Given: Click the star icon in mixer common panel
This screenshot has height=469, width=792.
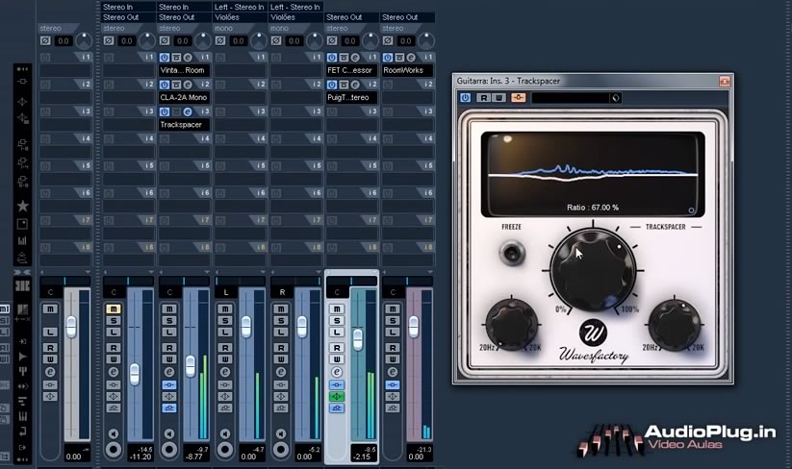Looking at the screenshot, I should (x=22, y=206).
